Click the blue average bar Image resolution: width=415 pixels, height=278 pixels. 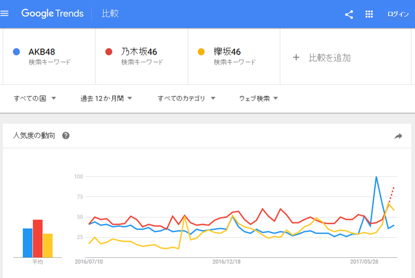pos(27,243)
